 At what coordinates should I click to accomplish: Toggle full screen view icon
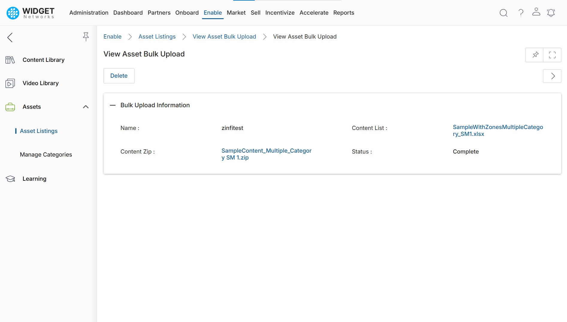[552, 55]
